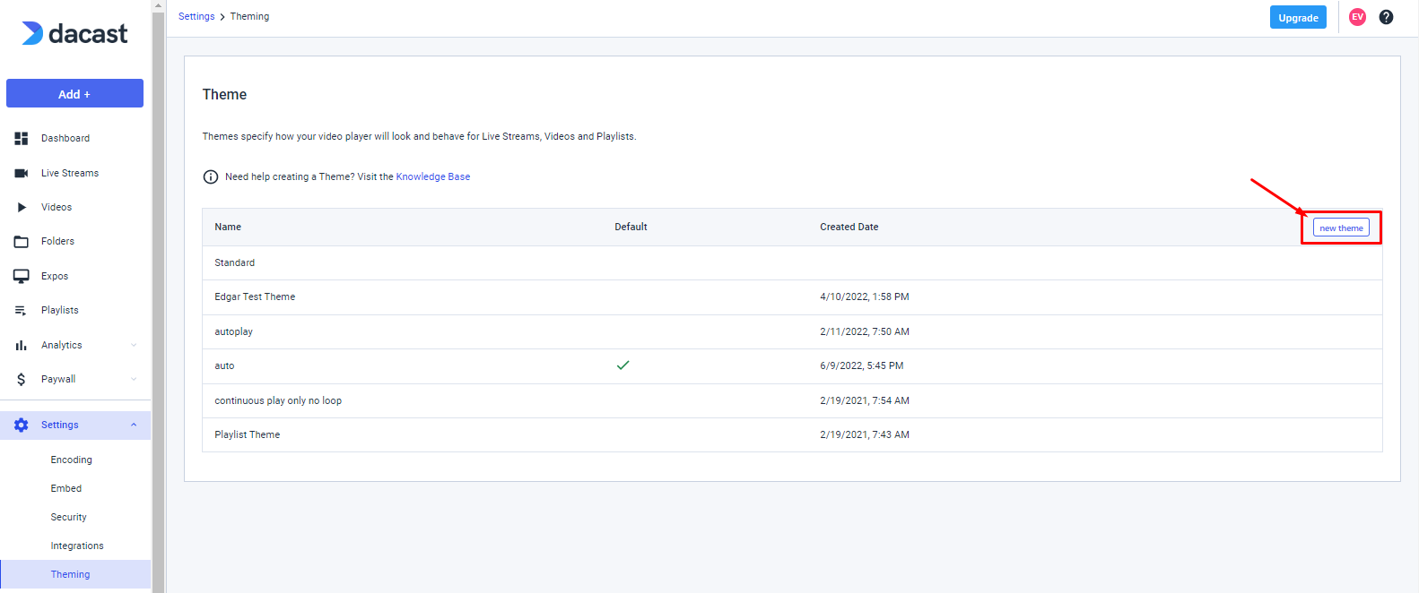Click the Folders icon in sidebar
Screen dimensions: 1419x593
point(22,242)
